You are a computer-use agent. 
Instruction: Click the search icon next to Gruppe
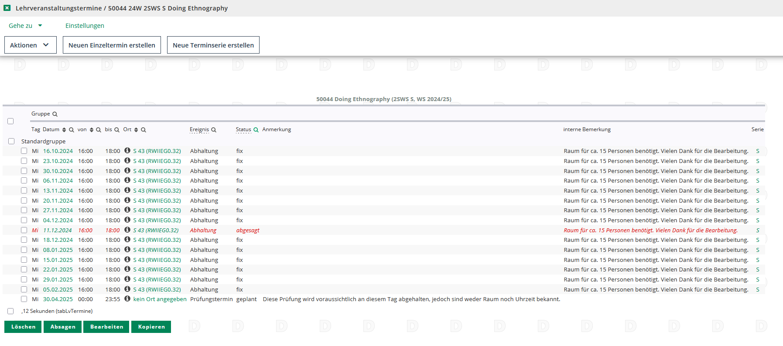click(55, 114)
